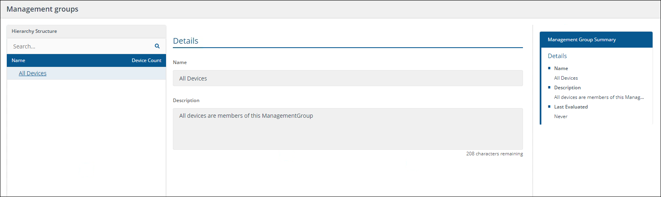This screenshot has width=661, height=197.
Task: Click the Details heading above the form
Action: point(186,41)
